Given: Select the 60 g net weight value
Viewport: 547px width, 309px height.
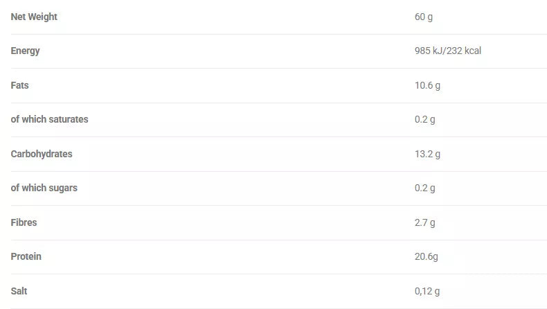Looking at the screenshot, I should tap(423, 17).
